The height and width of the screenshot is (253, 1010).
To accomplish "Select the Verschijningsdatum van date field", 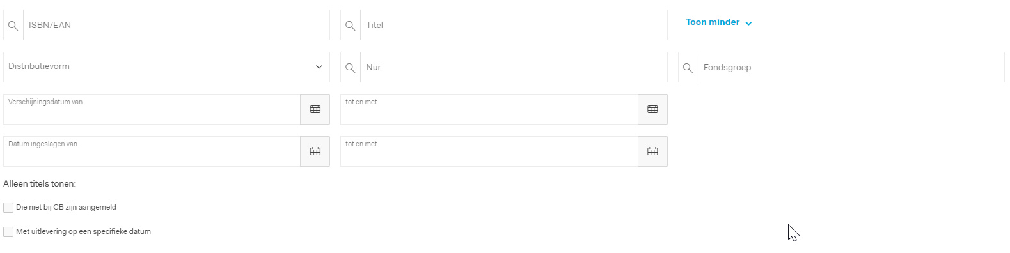I will 152,109.
